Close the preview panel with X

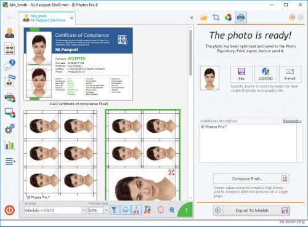[x=192, y=18]
